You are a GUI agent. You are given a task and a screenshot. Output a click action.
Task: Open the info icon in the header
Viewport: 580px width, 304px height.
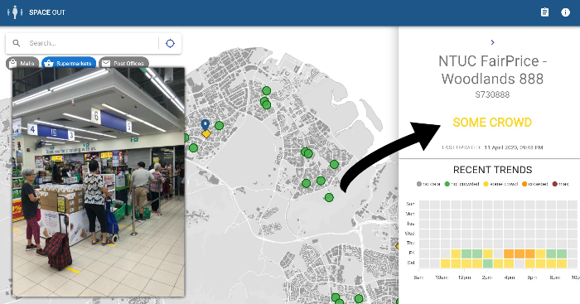565,12
